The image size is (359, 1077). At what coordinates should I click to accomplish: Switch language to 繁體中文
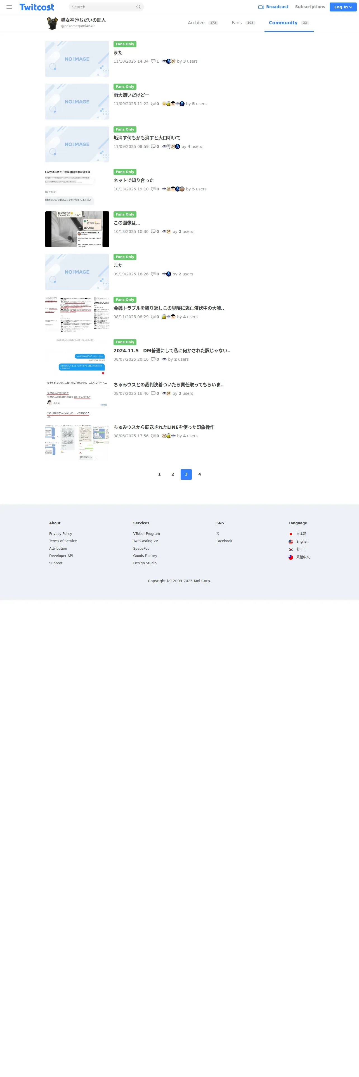pyautogui.click(x=303, y=557)
